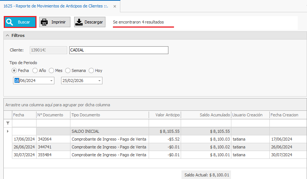Image resolution: width=307 pixels, height=179 pixels.
Task: Click the row indicator arrow for SALDO INICIAL
Action: pyautogui.click(x=8, y=131)
